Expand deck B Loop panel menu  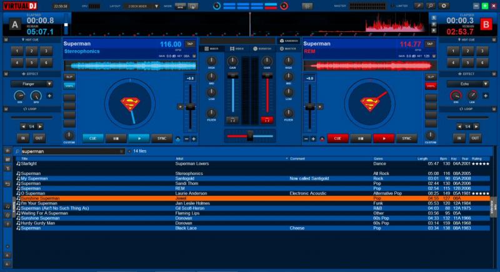pyautogui.click(x=494, y=109)
